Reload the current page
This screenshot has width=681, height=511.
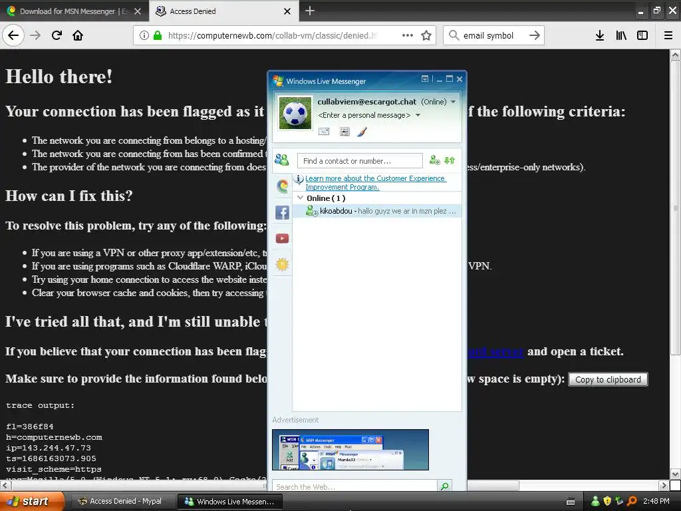tap(57, 35)
